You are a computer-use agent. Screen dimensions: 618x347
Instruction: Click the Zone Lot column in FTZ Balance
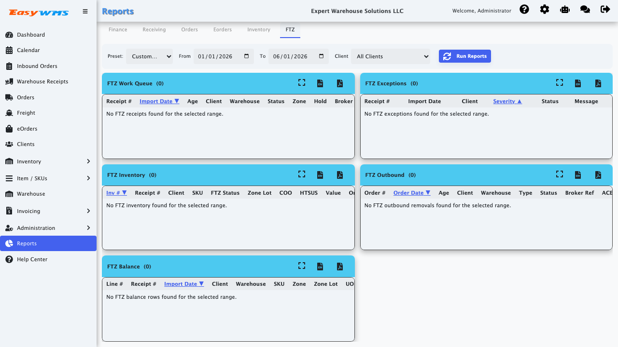point(326,284)
